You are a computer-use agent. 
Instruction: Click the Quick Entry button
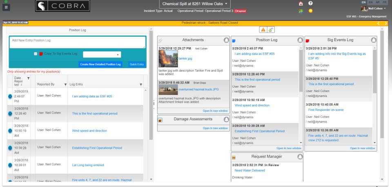(x=137, y=64)
